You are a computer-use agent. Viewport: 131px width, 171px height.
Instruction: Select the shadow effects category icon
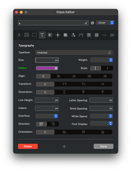coord(65,35)
